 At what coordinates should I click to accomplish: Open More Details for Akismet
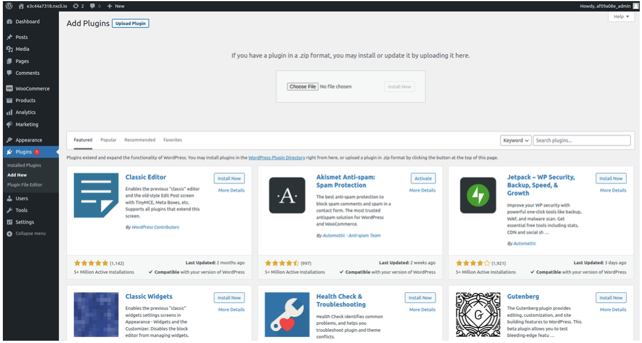(422, 190)
